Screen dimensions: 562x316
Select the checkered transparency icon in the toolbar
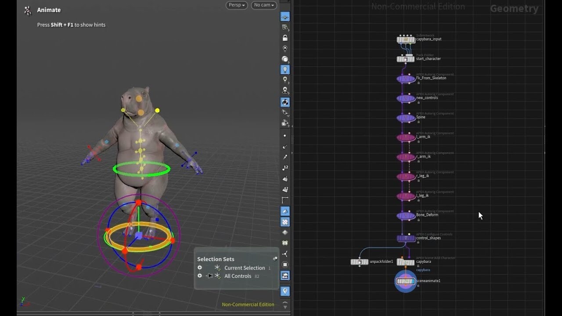(x=285, y=222)
